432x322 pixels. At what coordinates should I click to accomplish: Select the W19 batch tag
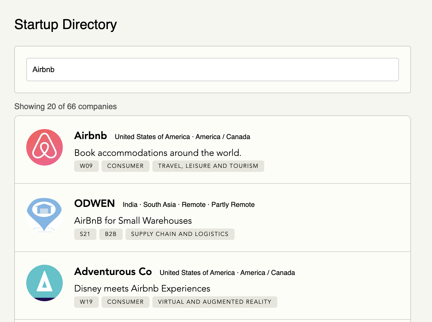point(86,302)
